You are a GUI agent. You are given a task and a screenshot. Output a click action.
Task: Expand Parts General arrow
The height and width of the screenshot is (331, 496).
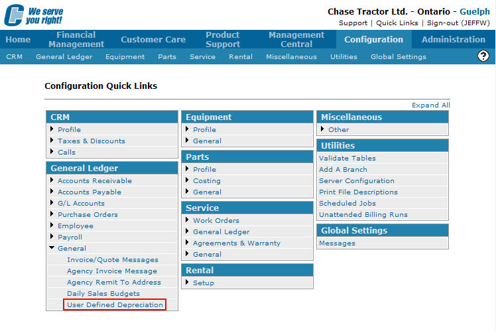point(187,192)
